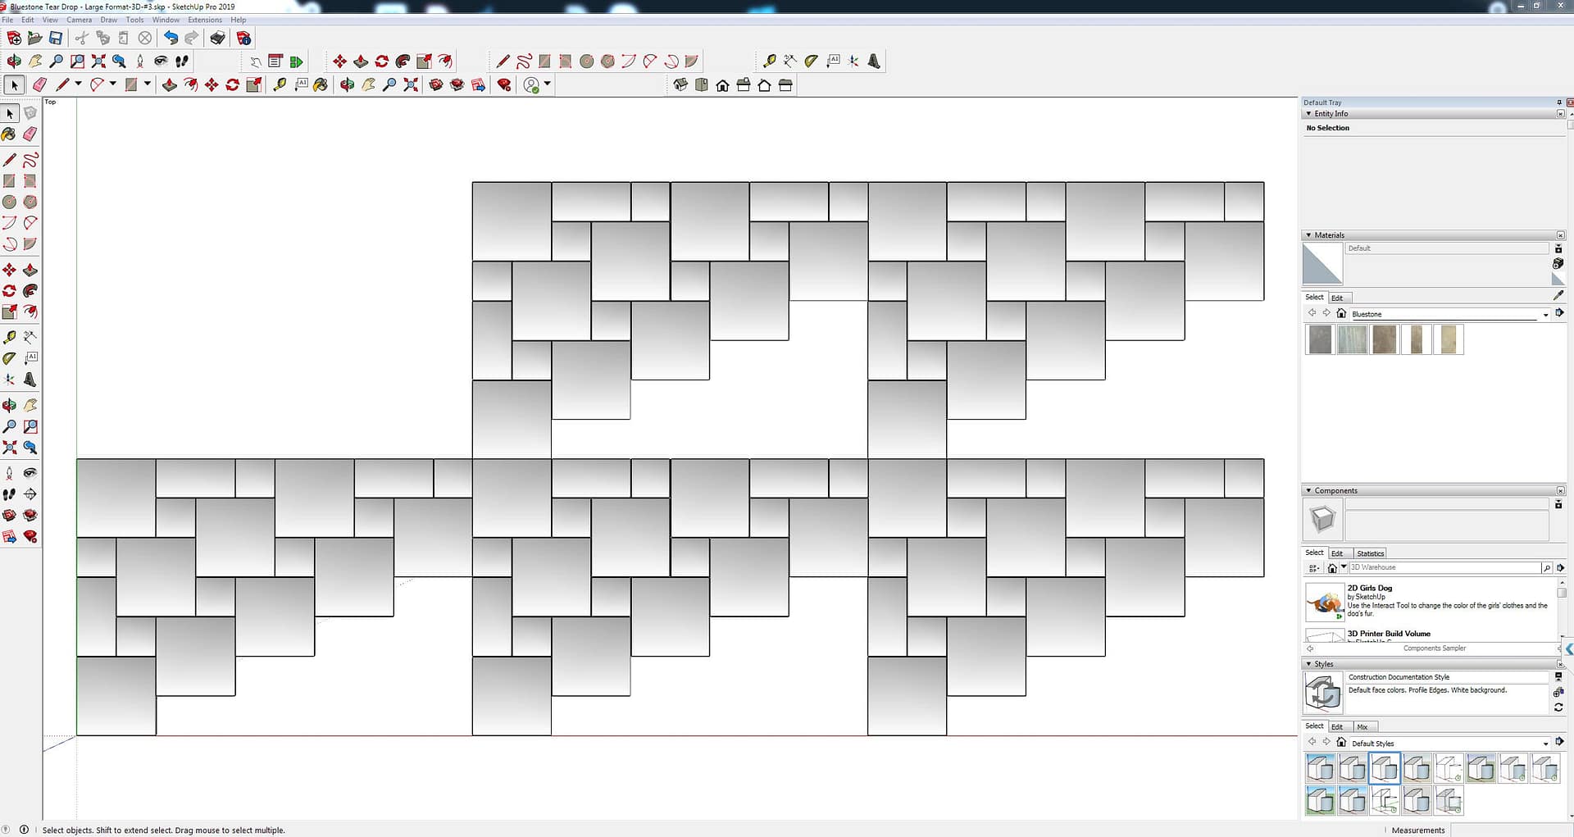Screen dimensions: 1574x837
Task: Click the 3D Warehouse search field
Action: [x=1443, y=567]
